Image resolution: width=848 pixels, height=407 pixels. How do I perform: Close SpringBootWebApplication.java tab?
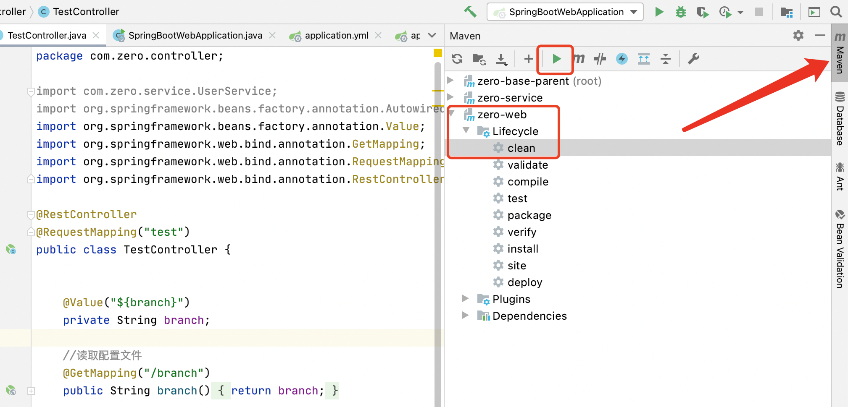click(272, 35)
